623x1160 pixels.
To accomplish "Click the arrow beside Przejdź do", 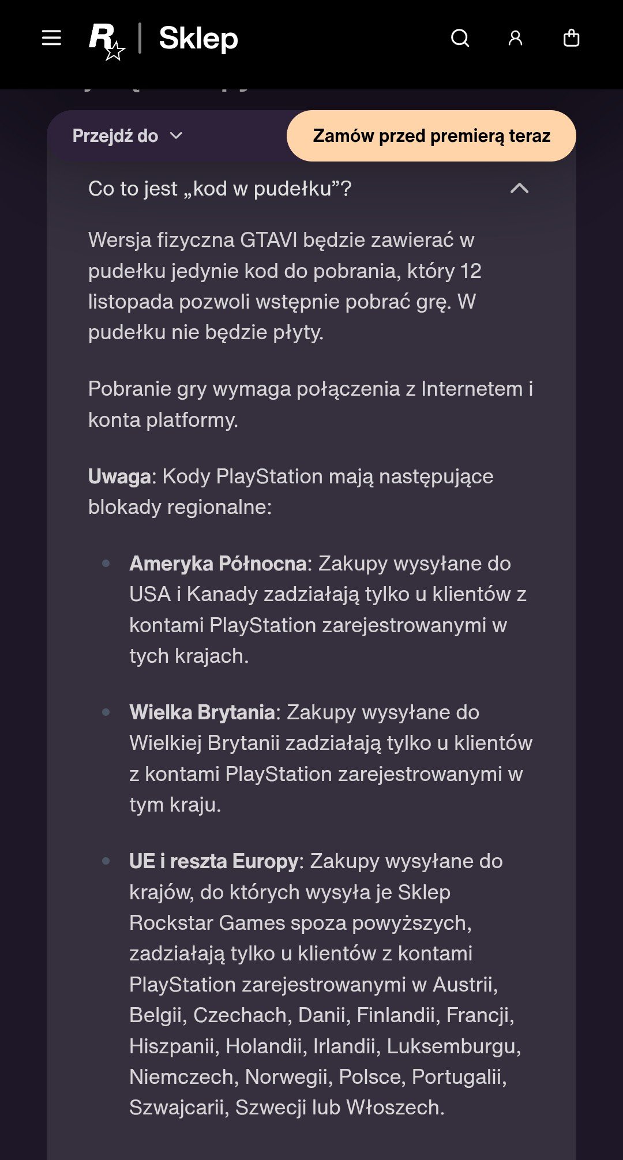I will pos(177,136).
